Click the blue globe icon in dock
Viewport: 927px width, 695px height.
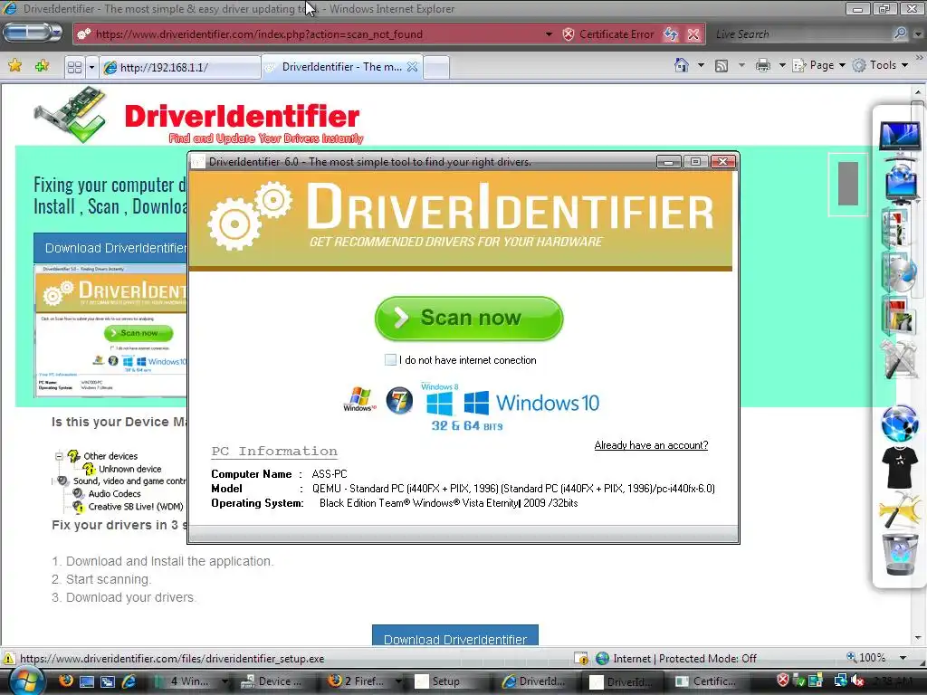click(x=900, y=424)
